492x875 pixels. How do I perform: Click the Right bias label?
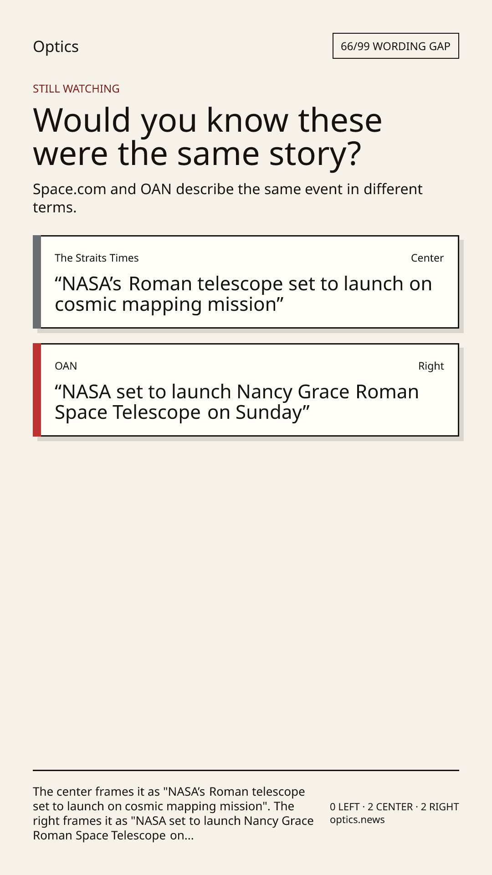431,366
